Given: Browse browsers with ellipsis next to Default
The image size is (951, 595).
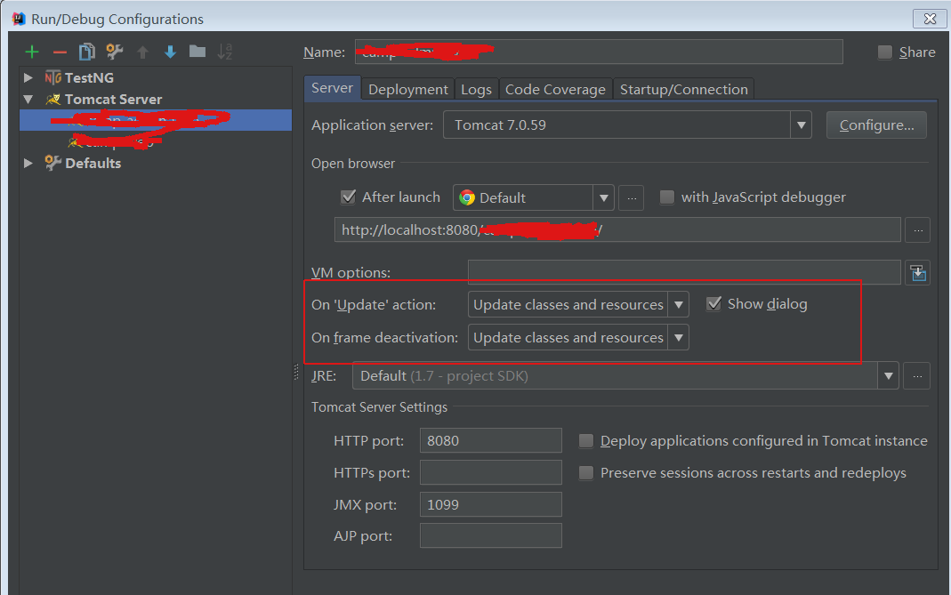Looking at the screenshot, I should pos(632,197).
